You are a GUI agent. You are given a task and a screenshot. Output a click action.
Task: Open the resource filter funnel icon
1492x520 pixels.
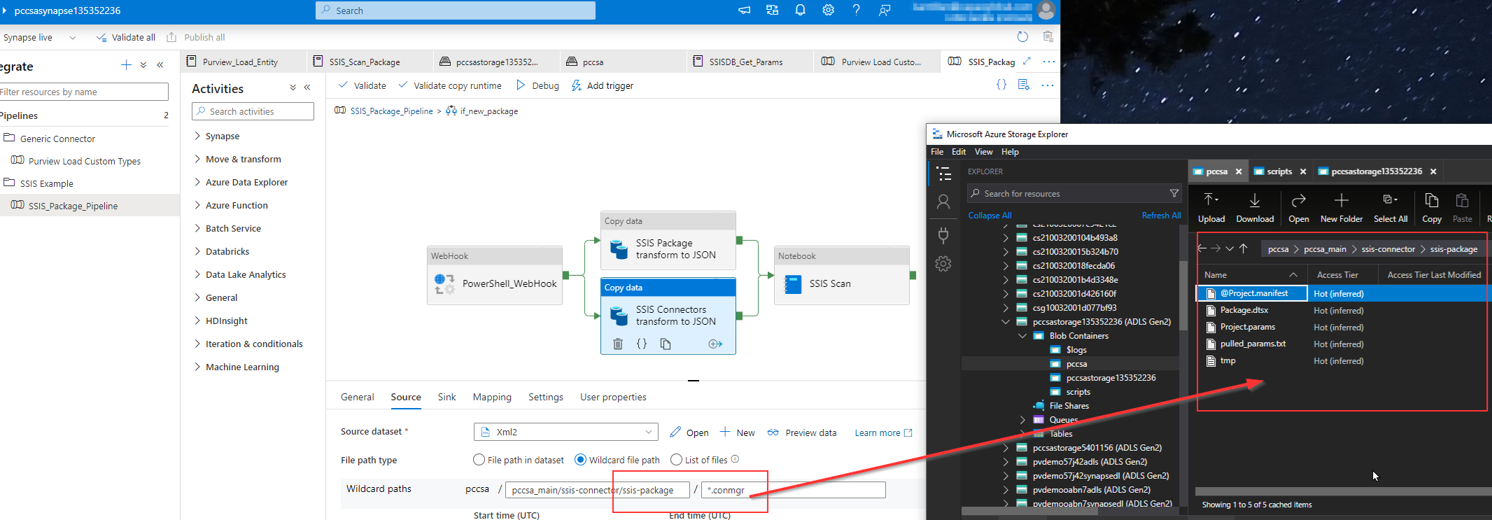pyautogui.click(x=1174, y=193)
